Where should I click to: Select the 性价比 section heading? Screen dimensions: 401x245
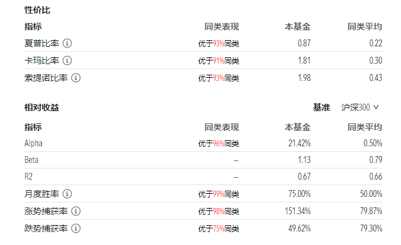click(x=38, y=10)
